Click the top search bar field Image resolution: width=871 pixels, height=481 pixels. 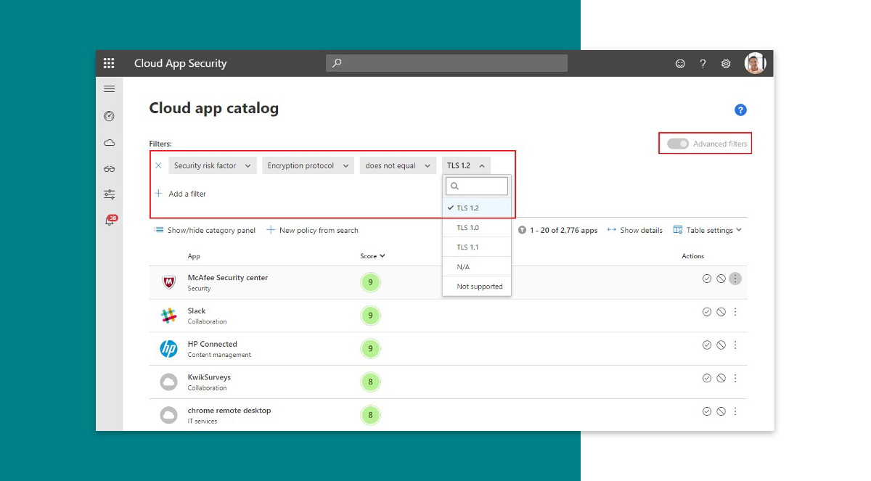[x=446, y=63]
